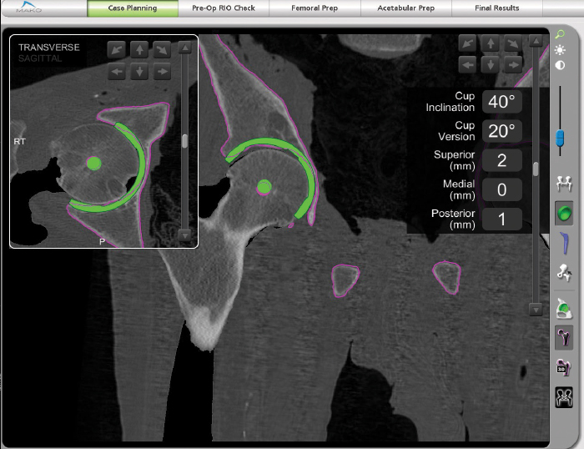Click the magnifier zoom icon
This screenshot has width=584, height=449.
[560, 35]
